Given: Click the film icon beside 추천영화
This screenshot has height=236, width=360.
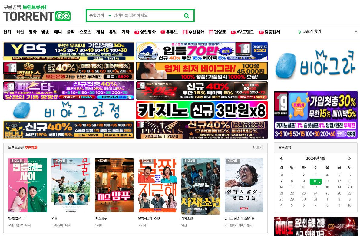Looking at the screenshot, I should click(185, 32).
